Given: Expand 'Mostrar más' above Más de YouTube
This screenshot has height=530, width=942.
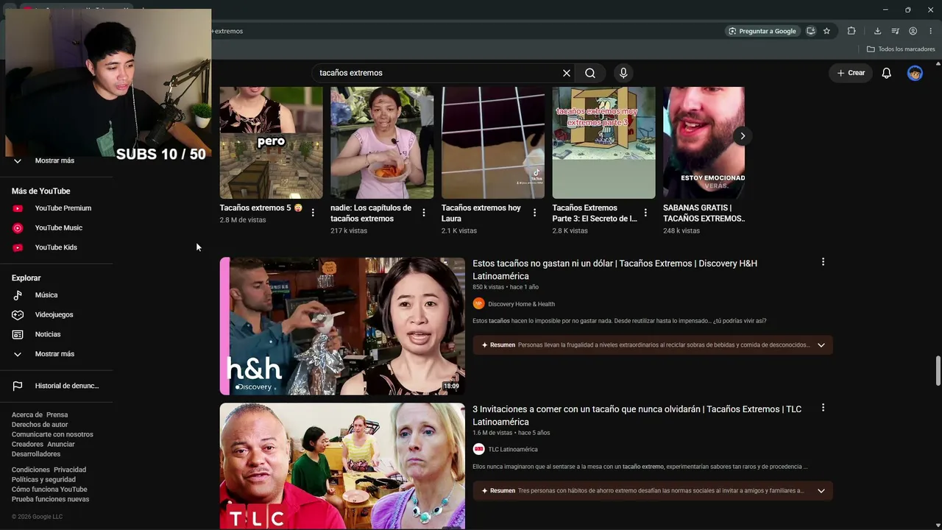Looking at the screenshot, I should [x=56, y=160].
